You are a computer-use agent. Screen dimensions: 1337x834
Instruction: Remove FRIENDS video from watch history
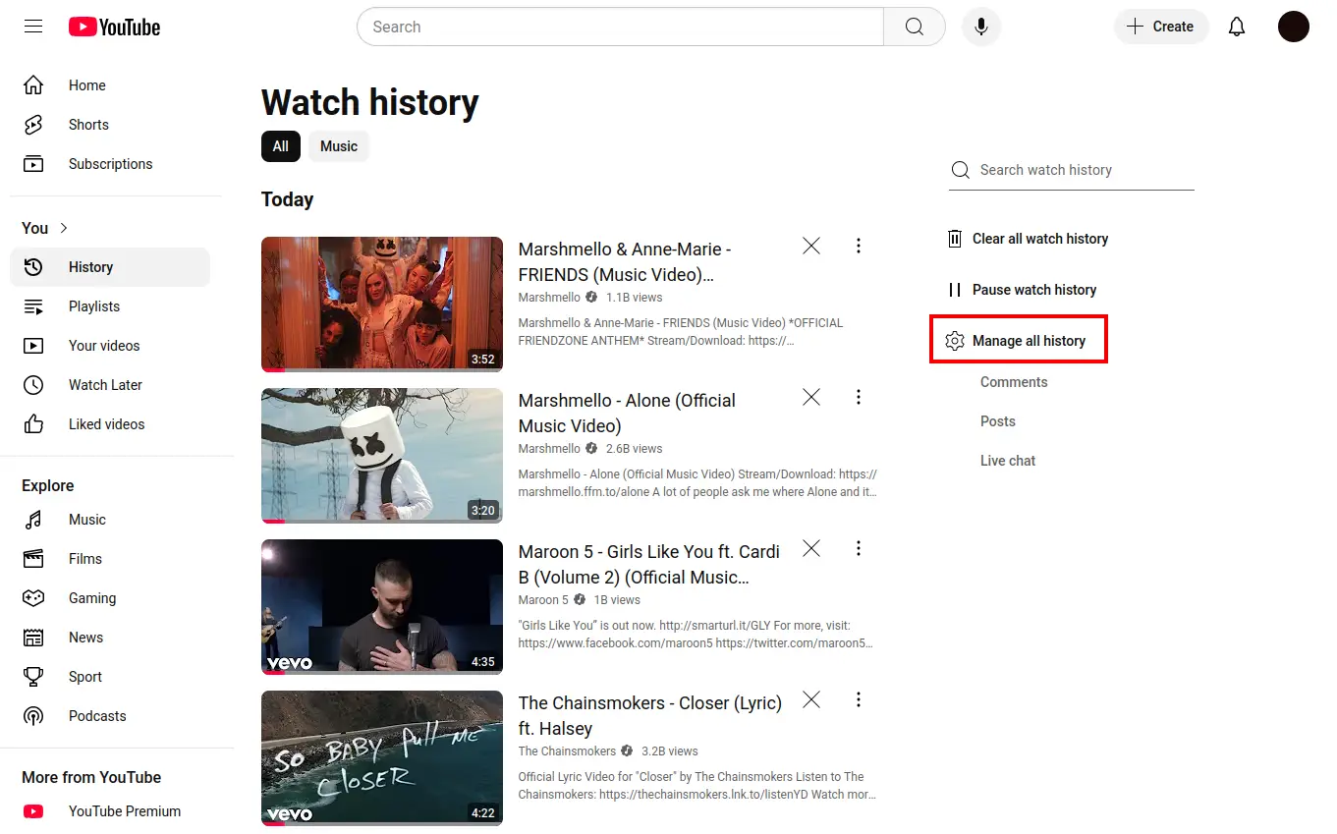click(x=811, y=246)
